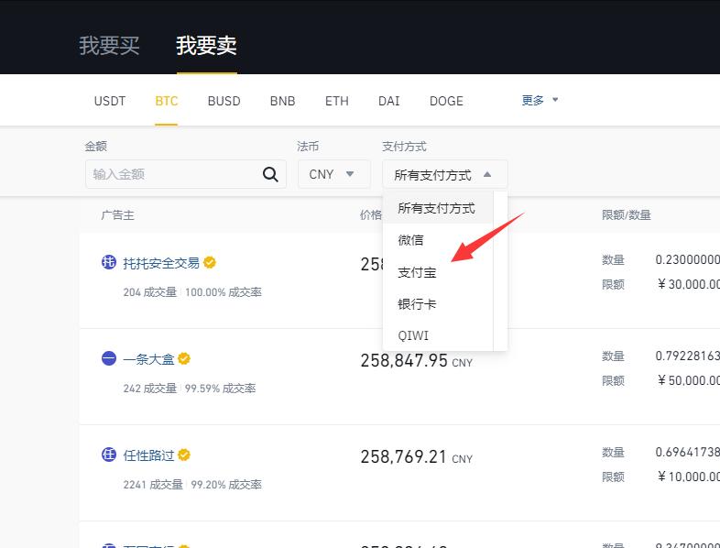This screenshot has width=720, height=548.
Task: Click the ¥50,000.00 limit value
Action: click(688, 380)
